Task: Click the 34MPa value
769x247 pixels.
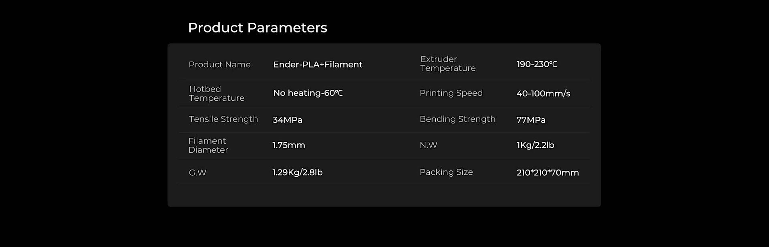Action: pos(287,120)
